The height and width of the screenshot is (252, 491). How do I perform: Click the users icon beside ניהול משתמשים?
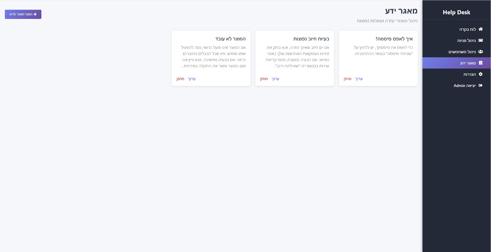481,52
